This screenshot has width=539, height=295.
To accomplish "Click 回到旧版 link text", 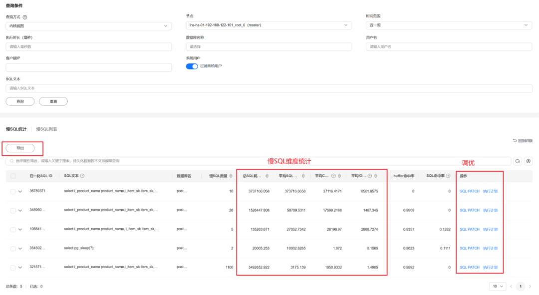I will [x=525, y=141].
